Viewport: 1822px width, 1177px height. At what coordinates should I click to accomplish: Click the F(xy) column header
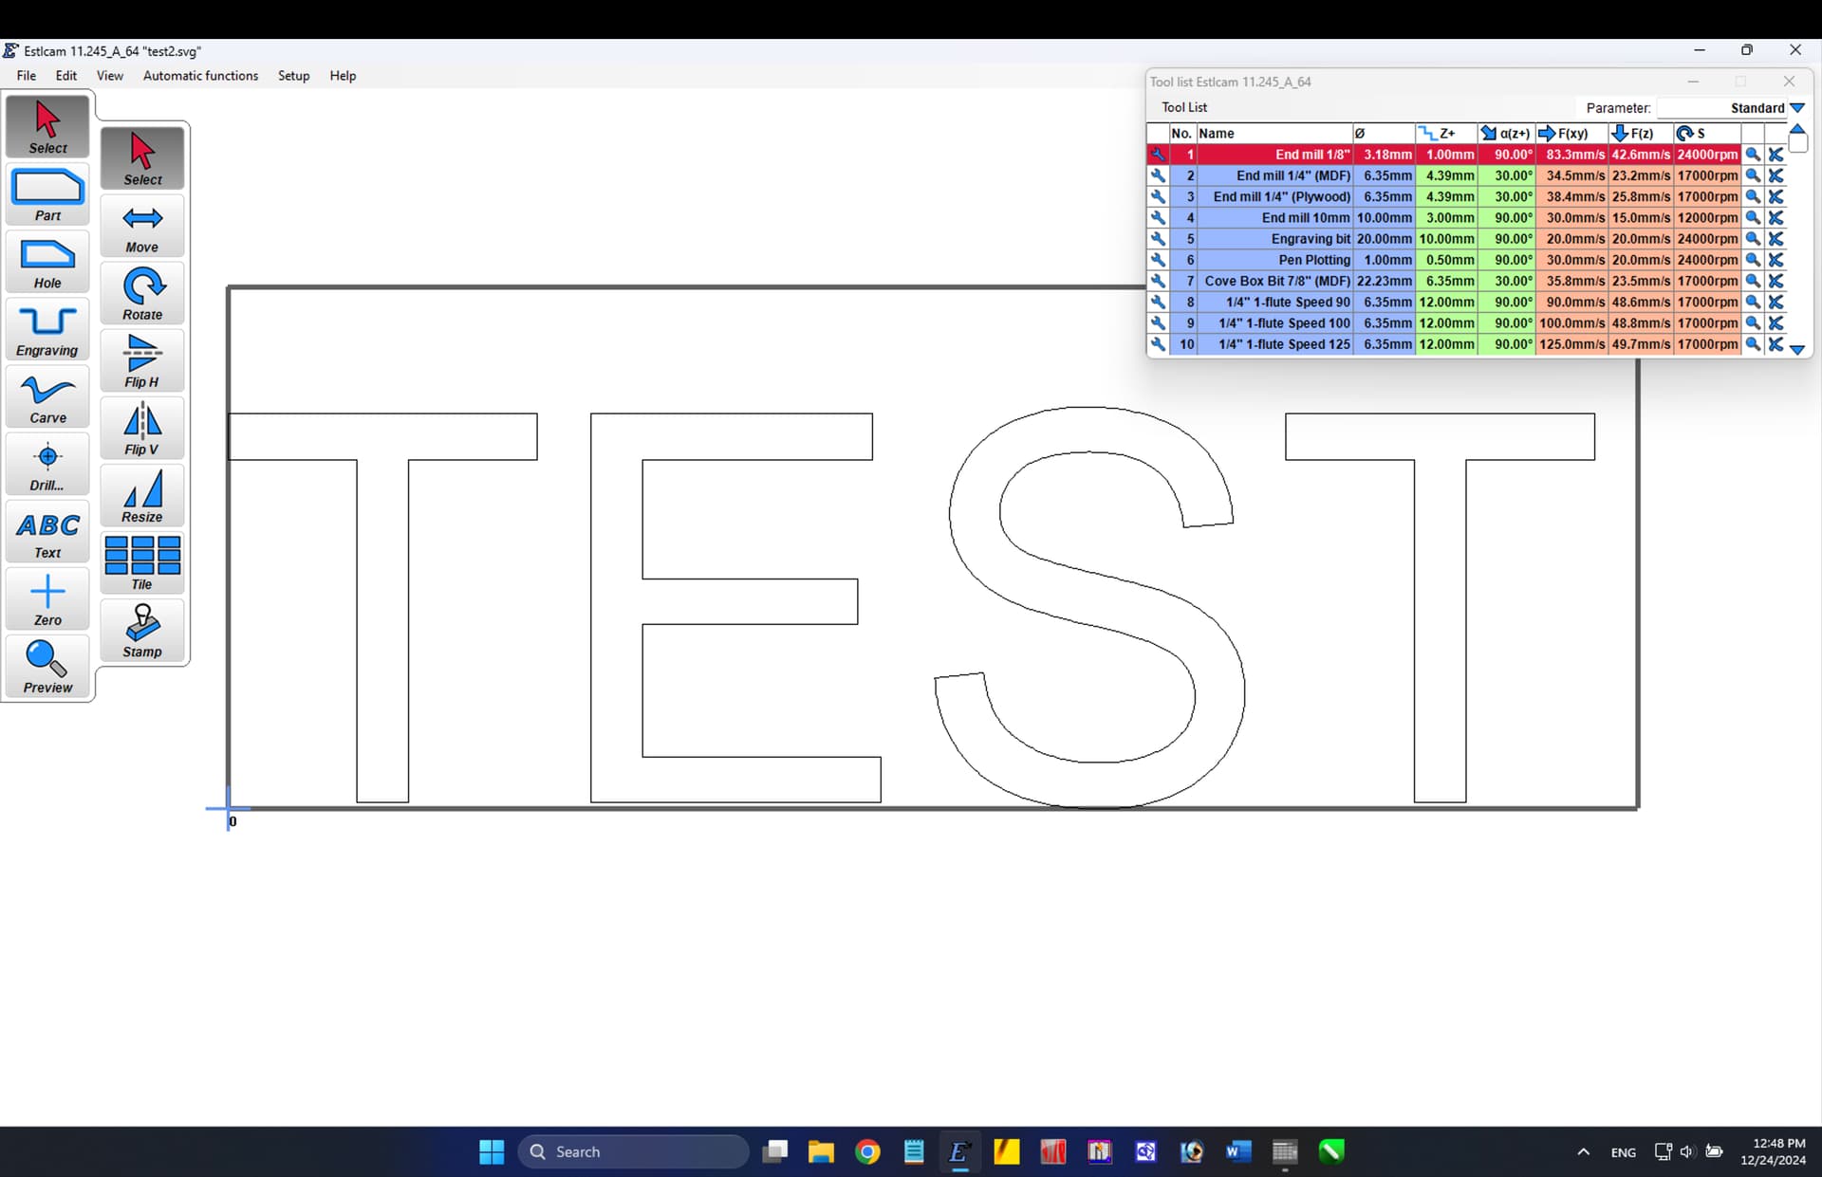1571,133
